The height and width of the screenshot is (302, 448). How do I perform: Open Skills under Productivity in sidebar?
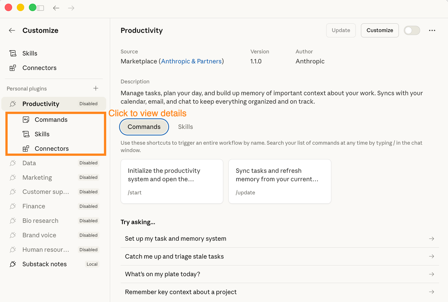(42, 134)
